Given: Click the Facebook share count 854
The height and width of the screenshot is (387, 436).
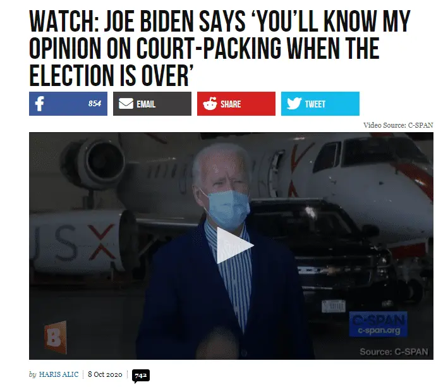Looking at the screenshot, I should [95, 104].
